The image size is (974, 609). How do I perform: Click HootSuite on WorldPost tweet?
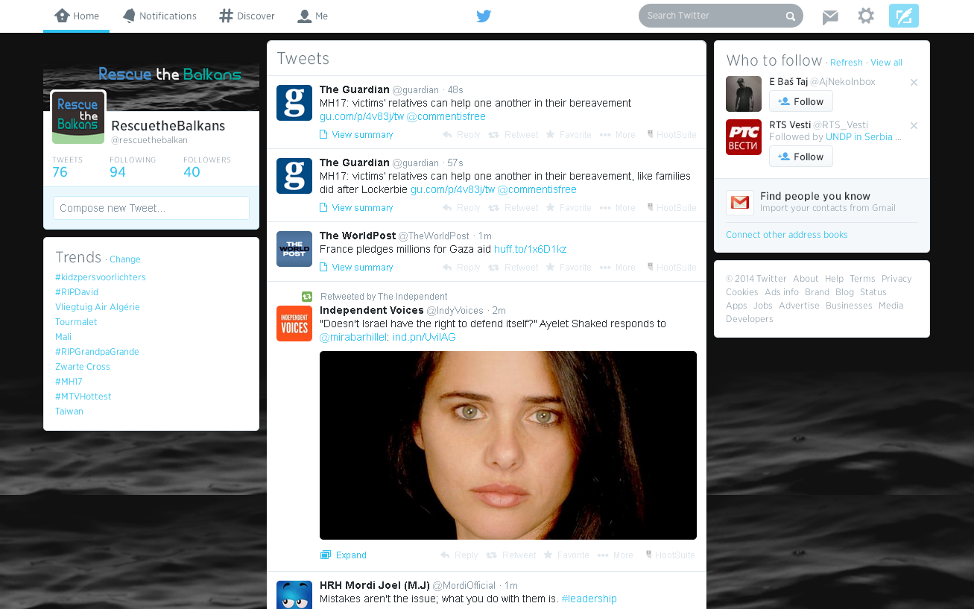pos(671,268)
